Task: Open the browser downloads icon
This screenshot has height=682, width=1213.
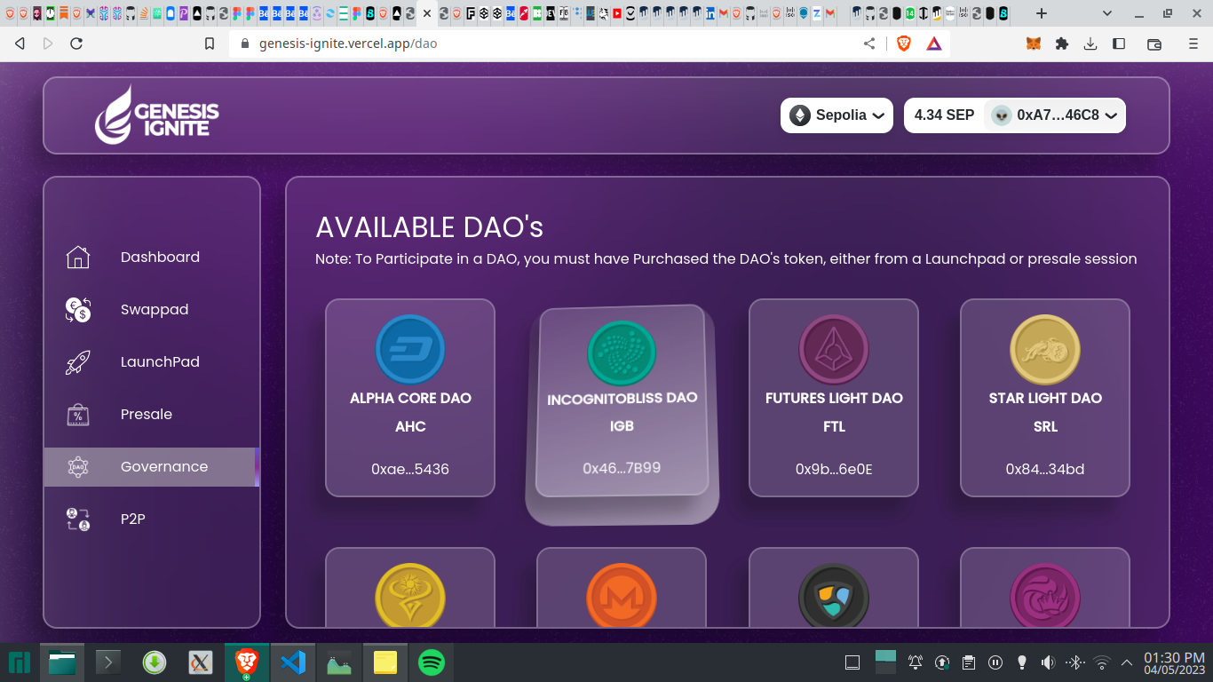Action: tap(1090, 44)
